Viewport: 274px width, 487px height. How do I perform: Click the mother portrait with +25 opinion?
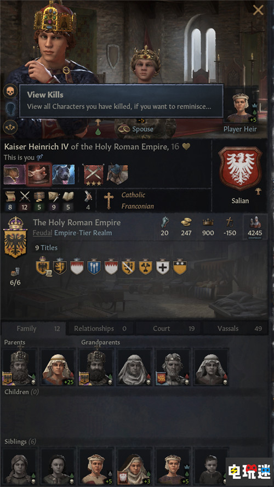(x=58, y=367)
